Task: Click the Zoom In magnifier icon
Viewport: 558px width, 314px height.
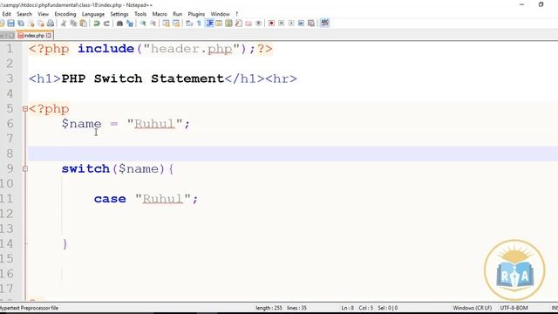Action: coord(143,24)
